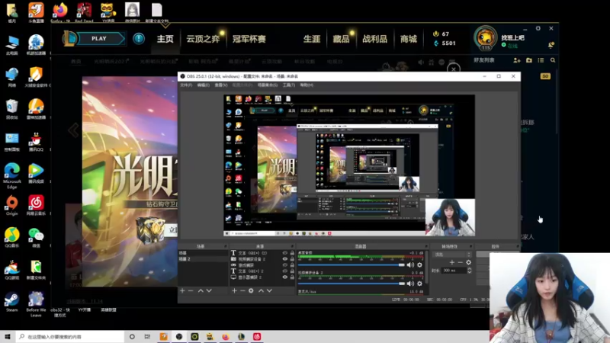Toggle the lock on 显示器捕获 2 source
The image size is (610, 343).
[x=292, y=277]
